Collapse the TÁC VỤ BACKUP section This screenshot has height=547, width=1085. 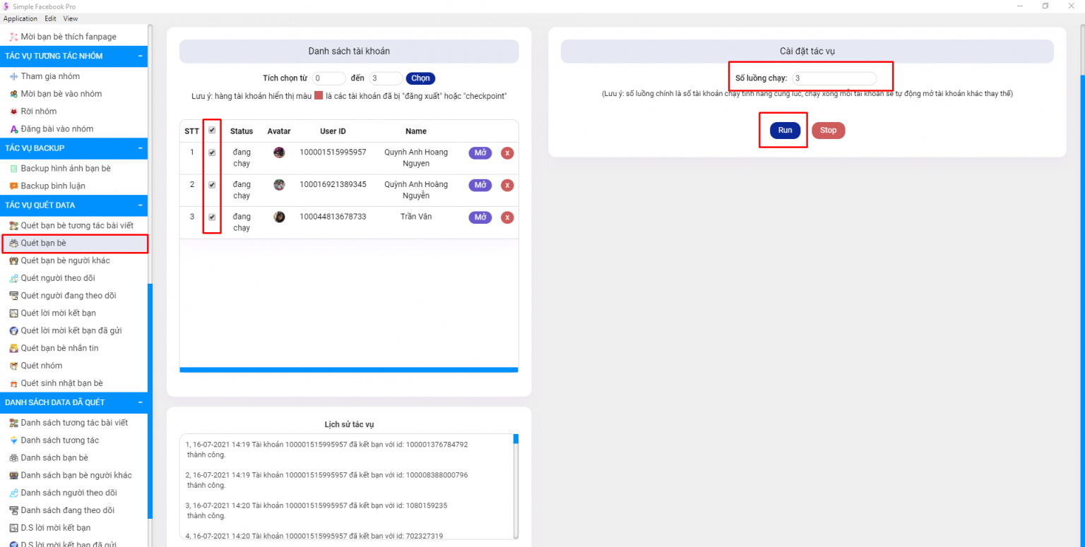[x=141, y=148]
